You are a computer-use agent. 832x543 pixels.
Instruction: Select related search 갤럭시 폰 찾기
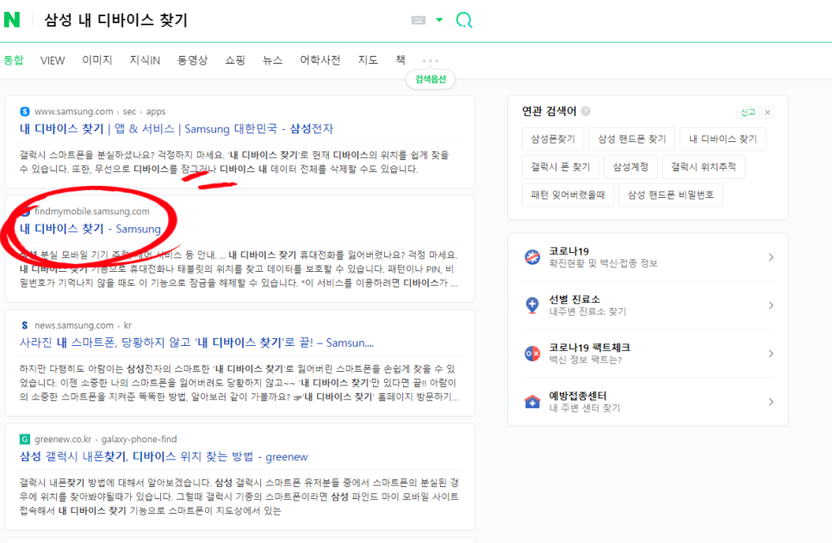click(561, 167)
